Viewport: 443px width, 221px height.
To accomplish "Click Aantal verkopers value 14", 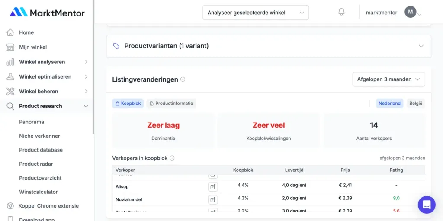I will pyautogui.click(x=374, y=125).
